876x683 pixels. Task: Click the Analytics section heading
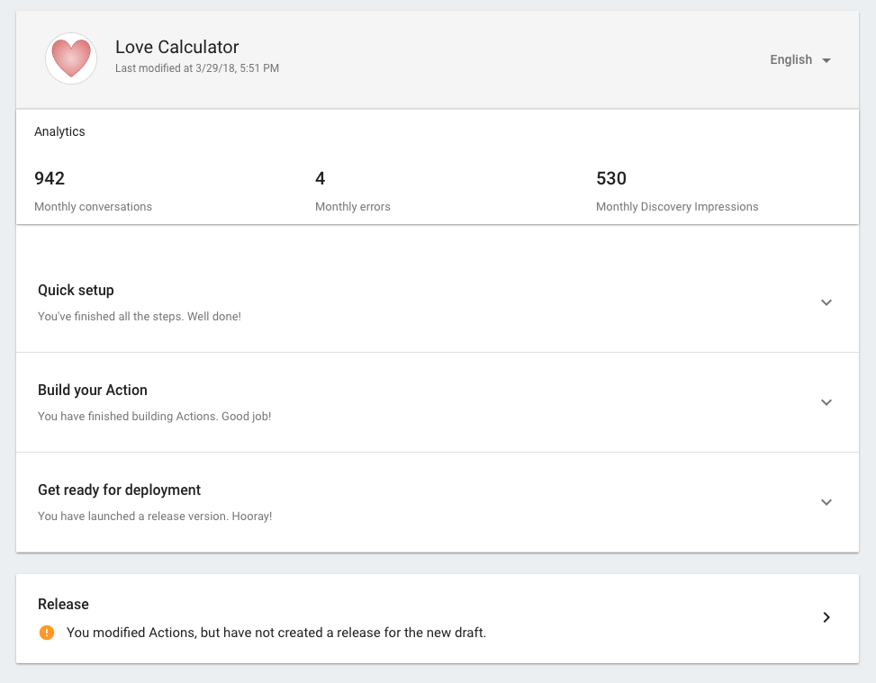(59, 131)
